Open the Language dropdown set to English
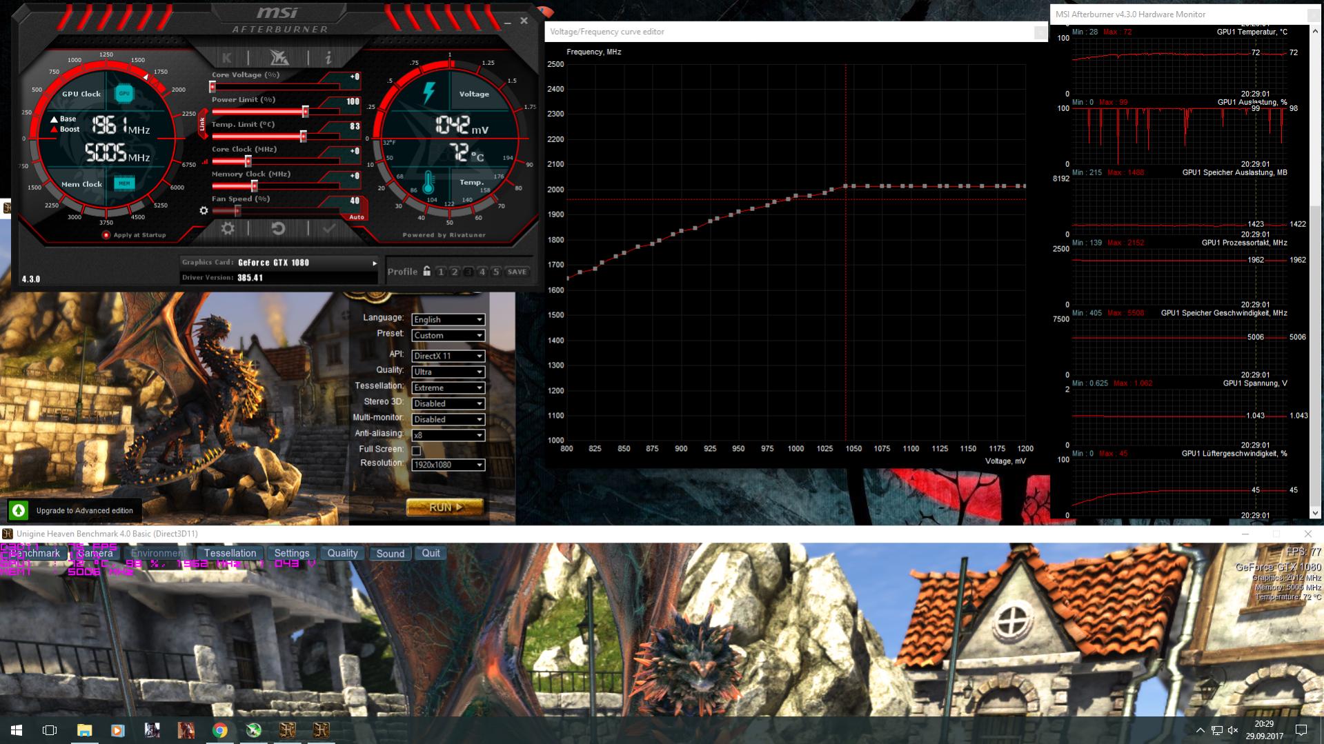Screen dimensions: 1324x744 coord(448,319)
